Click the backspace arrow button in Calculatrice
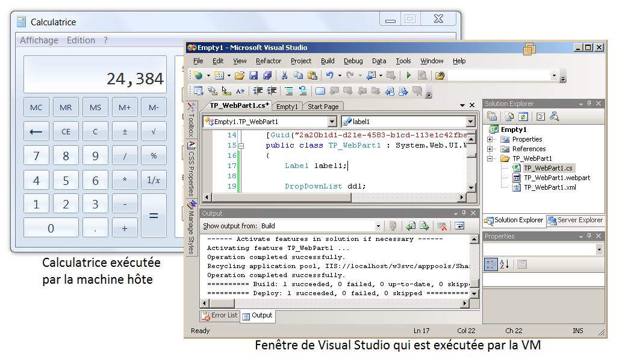This screenshot has width=628, height=359. (x=37, y=131)
